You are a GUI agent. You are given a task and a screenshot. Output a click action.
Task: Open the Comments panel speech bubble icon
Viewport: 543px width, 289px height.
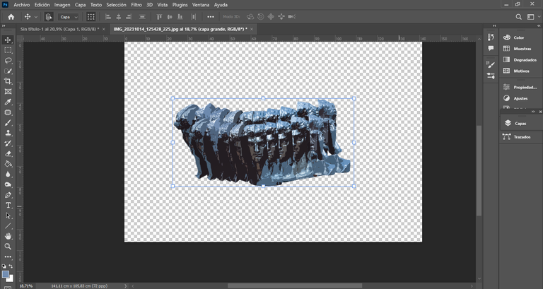tap(491, 49)
